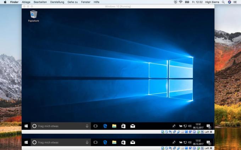This screenshot has height=150, width=241.
Task: Open Action Center in lower duplicate taskbar
Action: point(208,143)
